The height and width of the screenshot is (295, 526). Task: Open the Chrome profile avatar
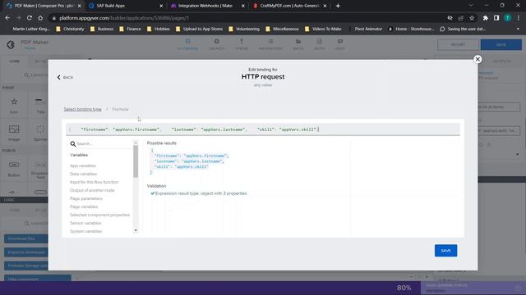coord(507,18)
